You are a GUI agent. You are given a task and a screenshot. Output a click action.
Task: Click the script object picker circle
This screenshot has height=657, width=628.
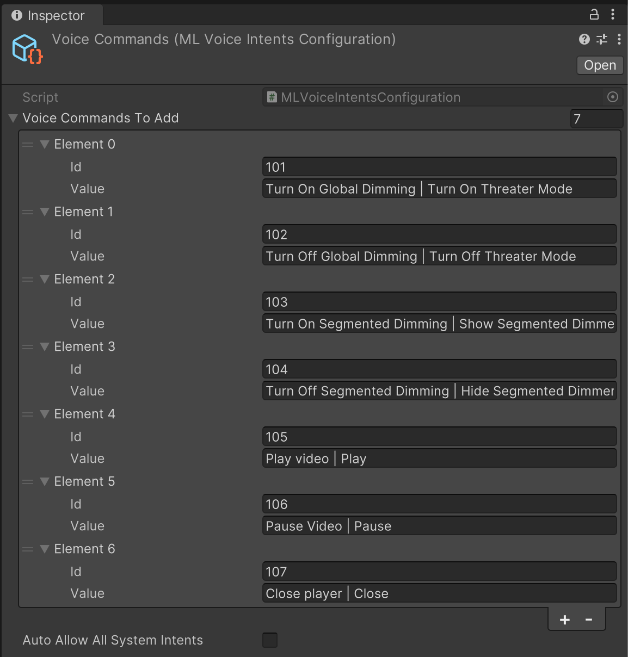click(613, 97)
